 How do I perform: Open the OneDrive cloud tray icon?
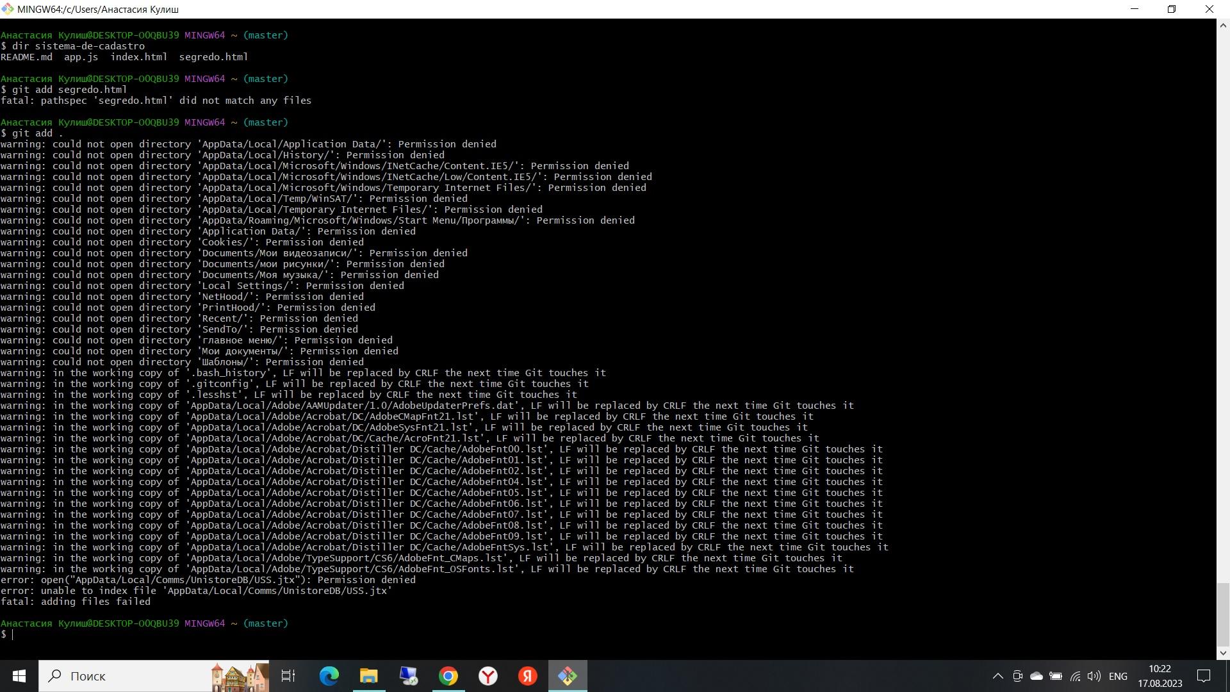click(1037, 676)
